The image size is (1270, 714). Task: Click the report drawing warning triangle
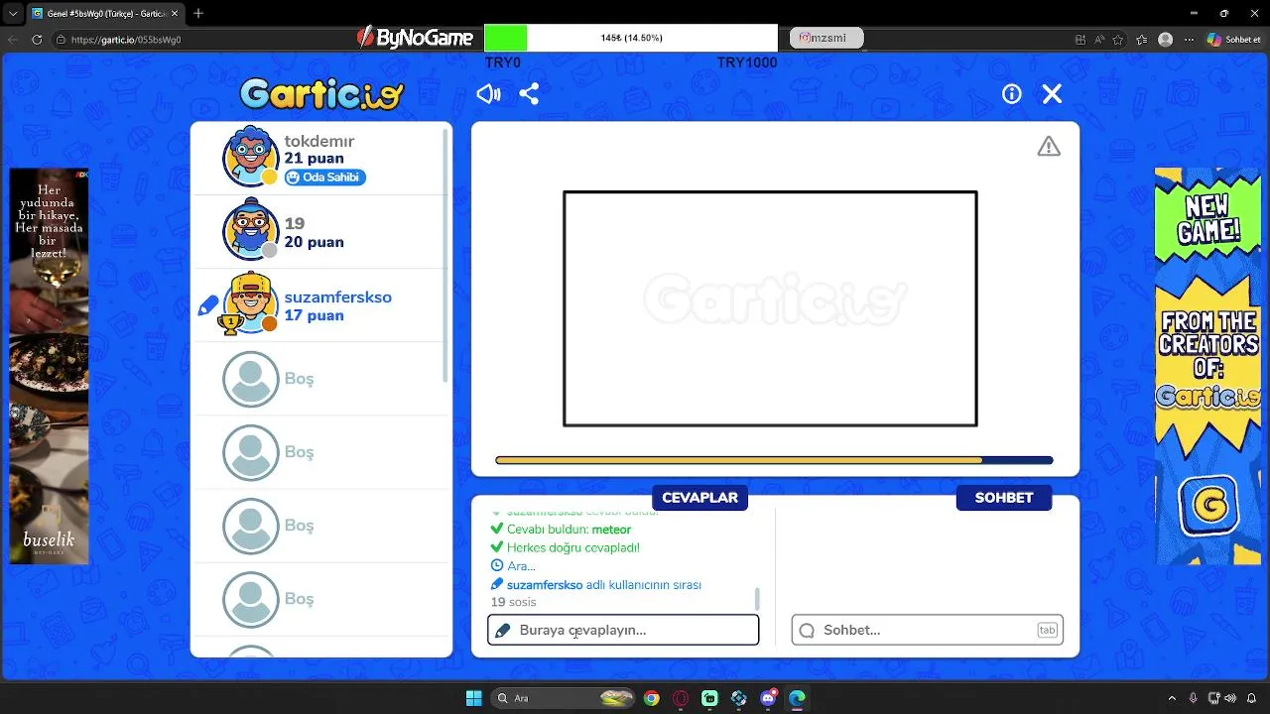point(1049,147)
